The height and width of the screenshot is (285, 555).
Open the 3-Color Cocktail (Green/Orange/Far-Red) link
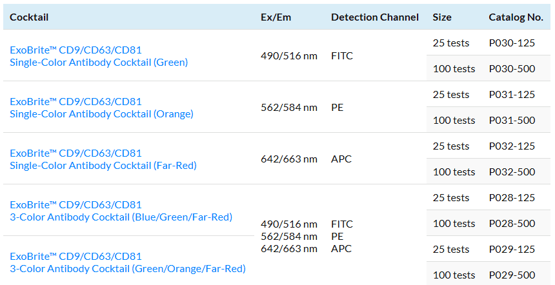(x=128, y=262)
